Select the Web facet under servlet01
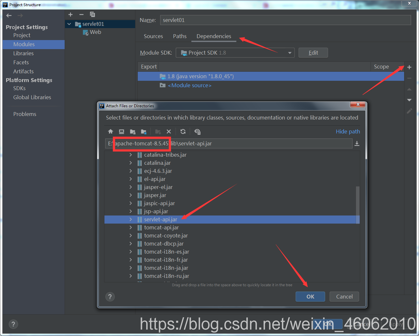The width and height of the screenshot is (419, 336). [x=92, y=32]
